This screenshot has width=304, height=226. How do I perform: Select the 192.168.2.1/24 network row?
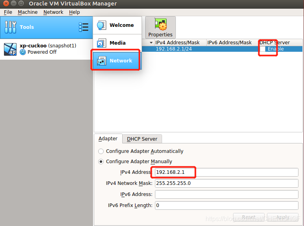[x=222, y=49]
